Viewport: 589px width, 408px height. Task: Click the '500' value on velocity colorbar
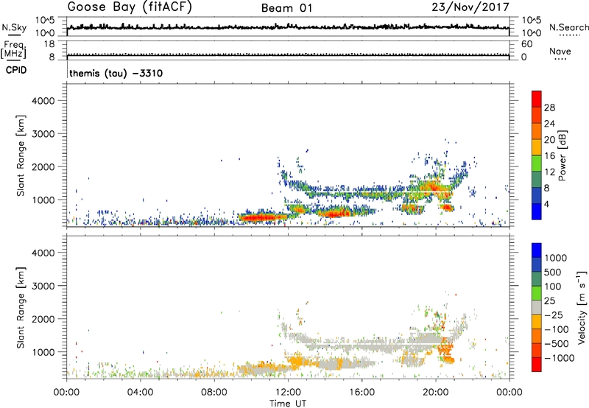click(553, 272)
